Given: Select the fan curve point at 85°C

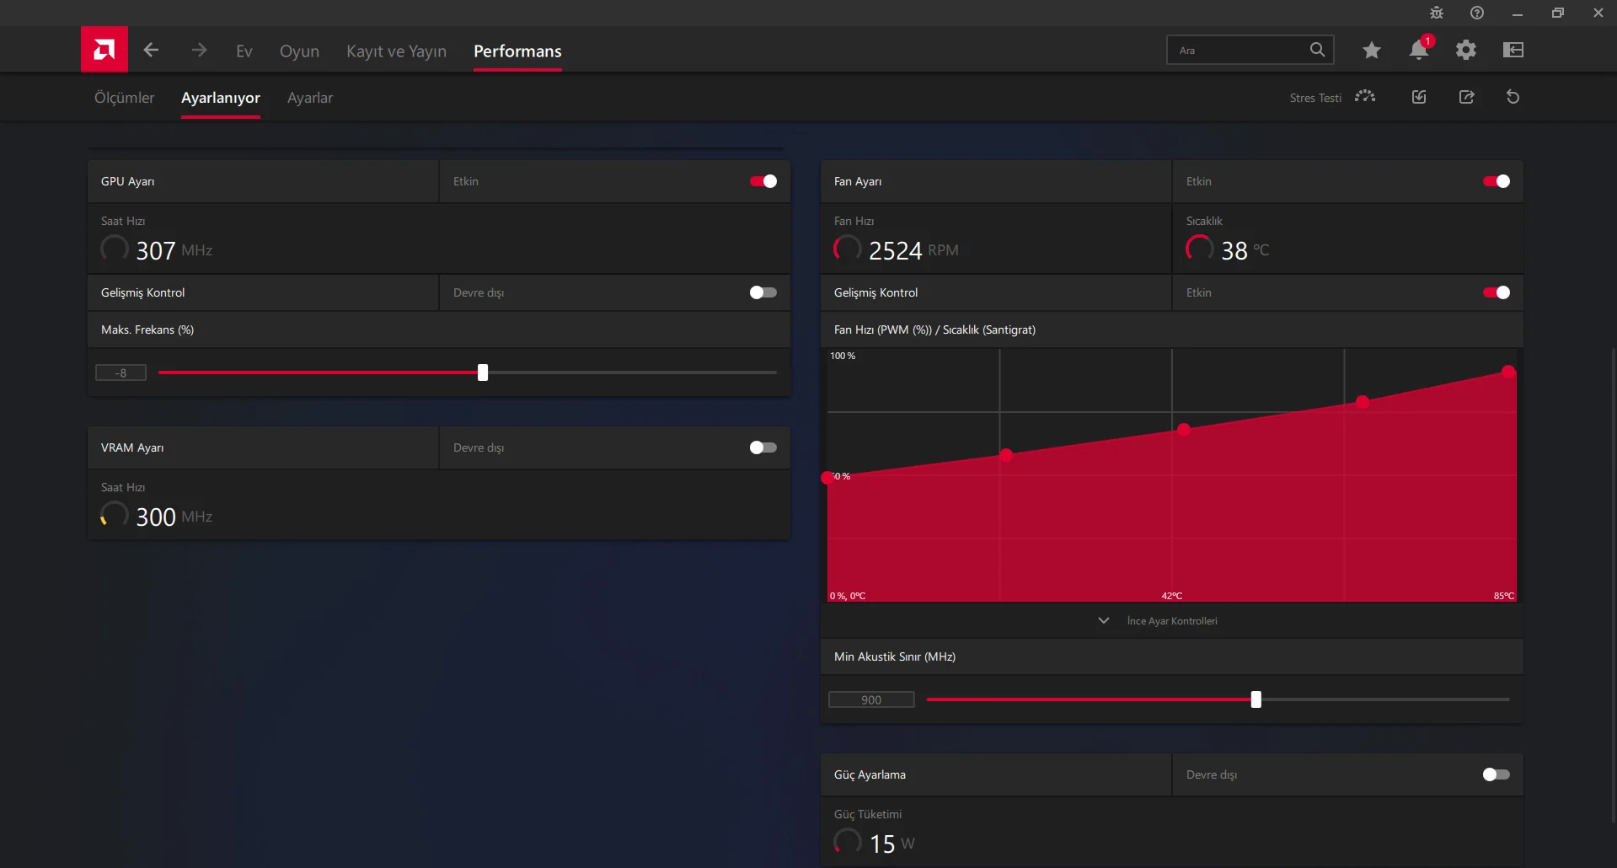Looking at the screenshot, I should click(x=1508, y=372).
